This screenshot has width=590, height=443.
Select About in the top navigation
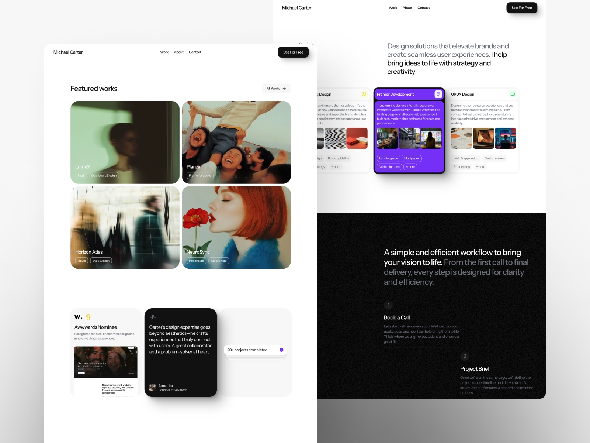pos(178,52)
